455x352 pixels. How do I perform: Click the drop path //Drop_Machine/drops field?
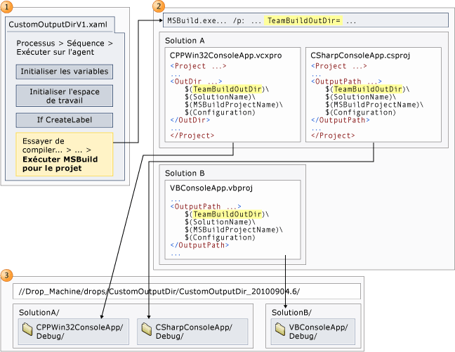[187, 292]
